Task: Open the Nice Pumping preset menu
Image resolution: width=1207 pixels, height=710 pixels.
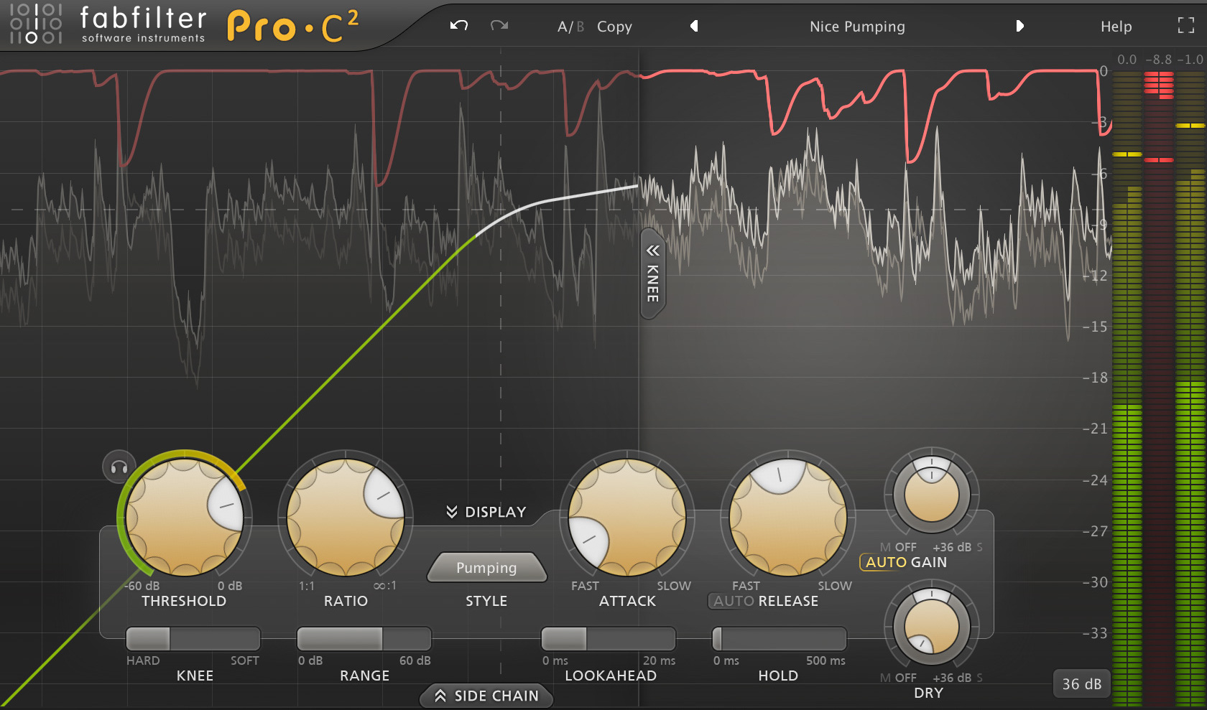Action: (857, 27)
